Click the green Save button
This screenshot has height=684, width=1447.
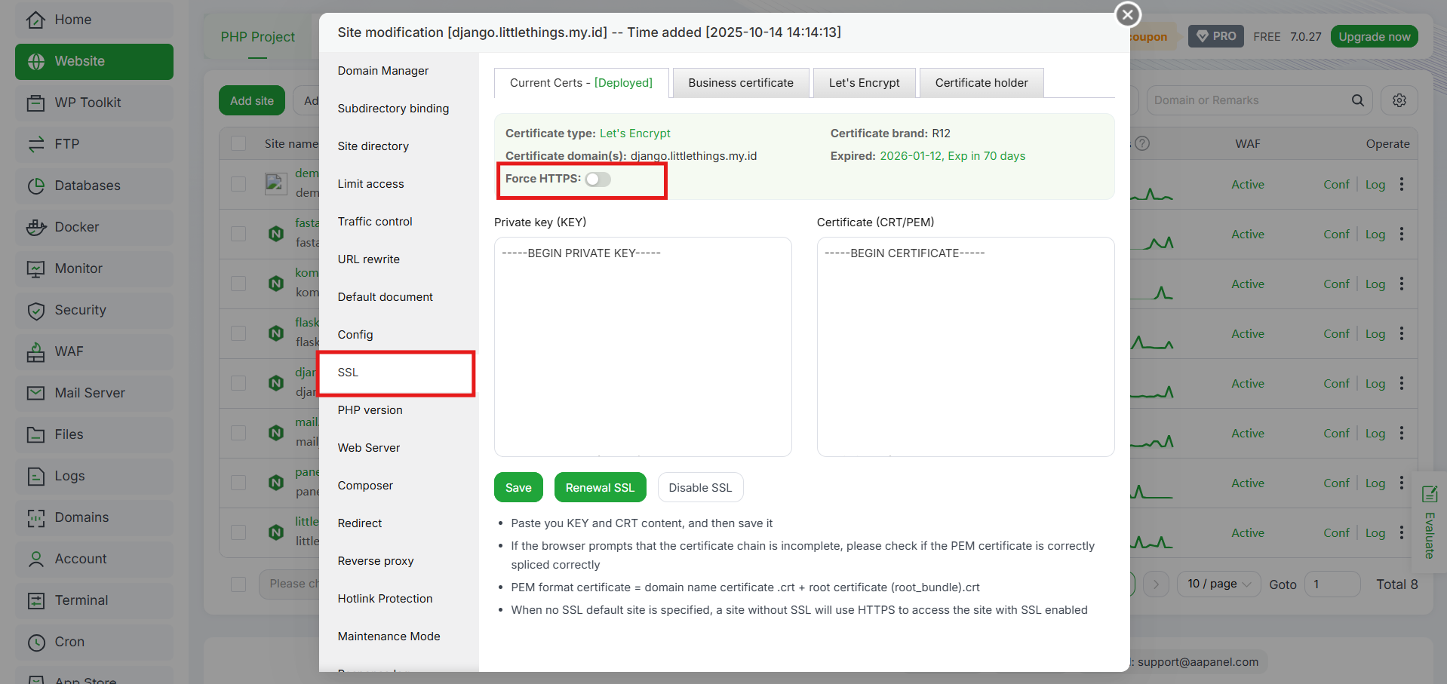pos(518,487)
